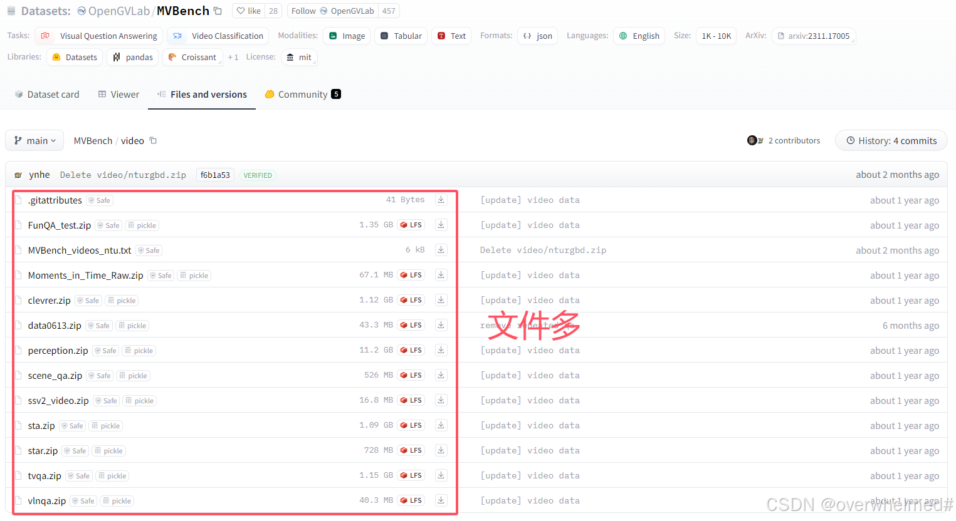Download tvqa.zip via its download icon
This screenshot has width=956, height=521.
coord(441,475)
